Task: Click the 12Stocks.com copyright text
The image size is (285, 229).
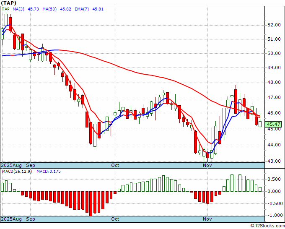Action: pyautogui.click(x=267, y=226)
